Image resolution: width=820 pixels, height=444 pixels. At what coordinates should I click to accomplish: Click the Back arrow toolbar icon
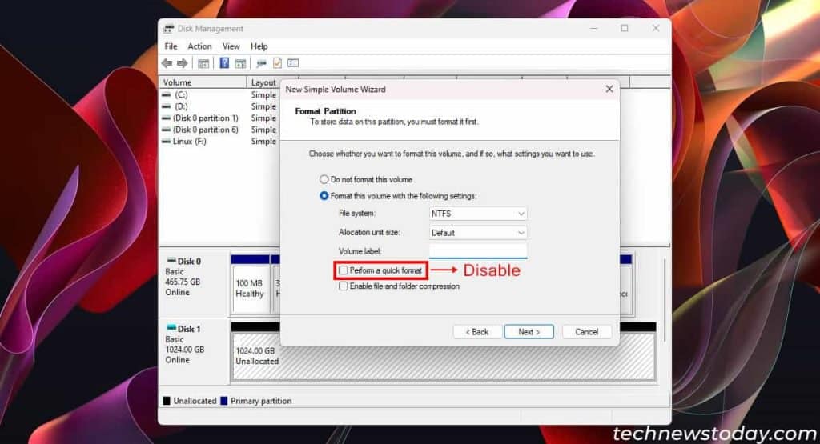pyautogui.click(x=167, y=63)
